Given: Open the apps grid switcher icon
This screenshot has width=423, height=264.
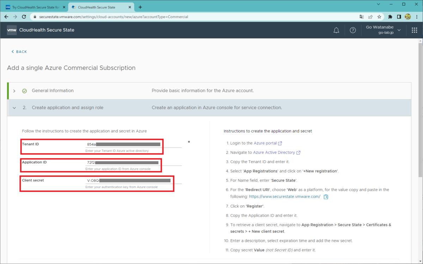Looking at the screenshot, I should click(415, 30).
